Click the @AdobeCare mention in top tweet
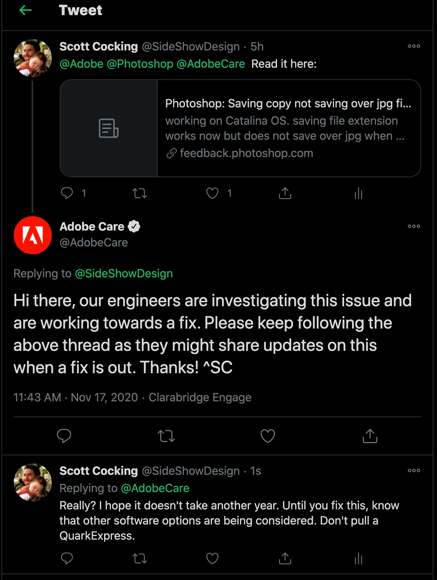This screenshot has width=437, height=580. tap(211, 64)
